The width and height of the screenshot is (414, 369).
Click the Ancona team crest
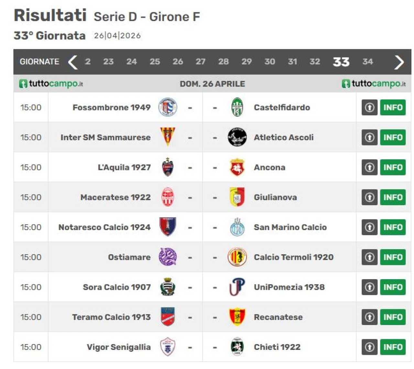click(x=237, y=167)
